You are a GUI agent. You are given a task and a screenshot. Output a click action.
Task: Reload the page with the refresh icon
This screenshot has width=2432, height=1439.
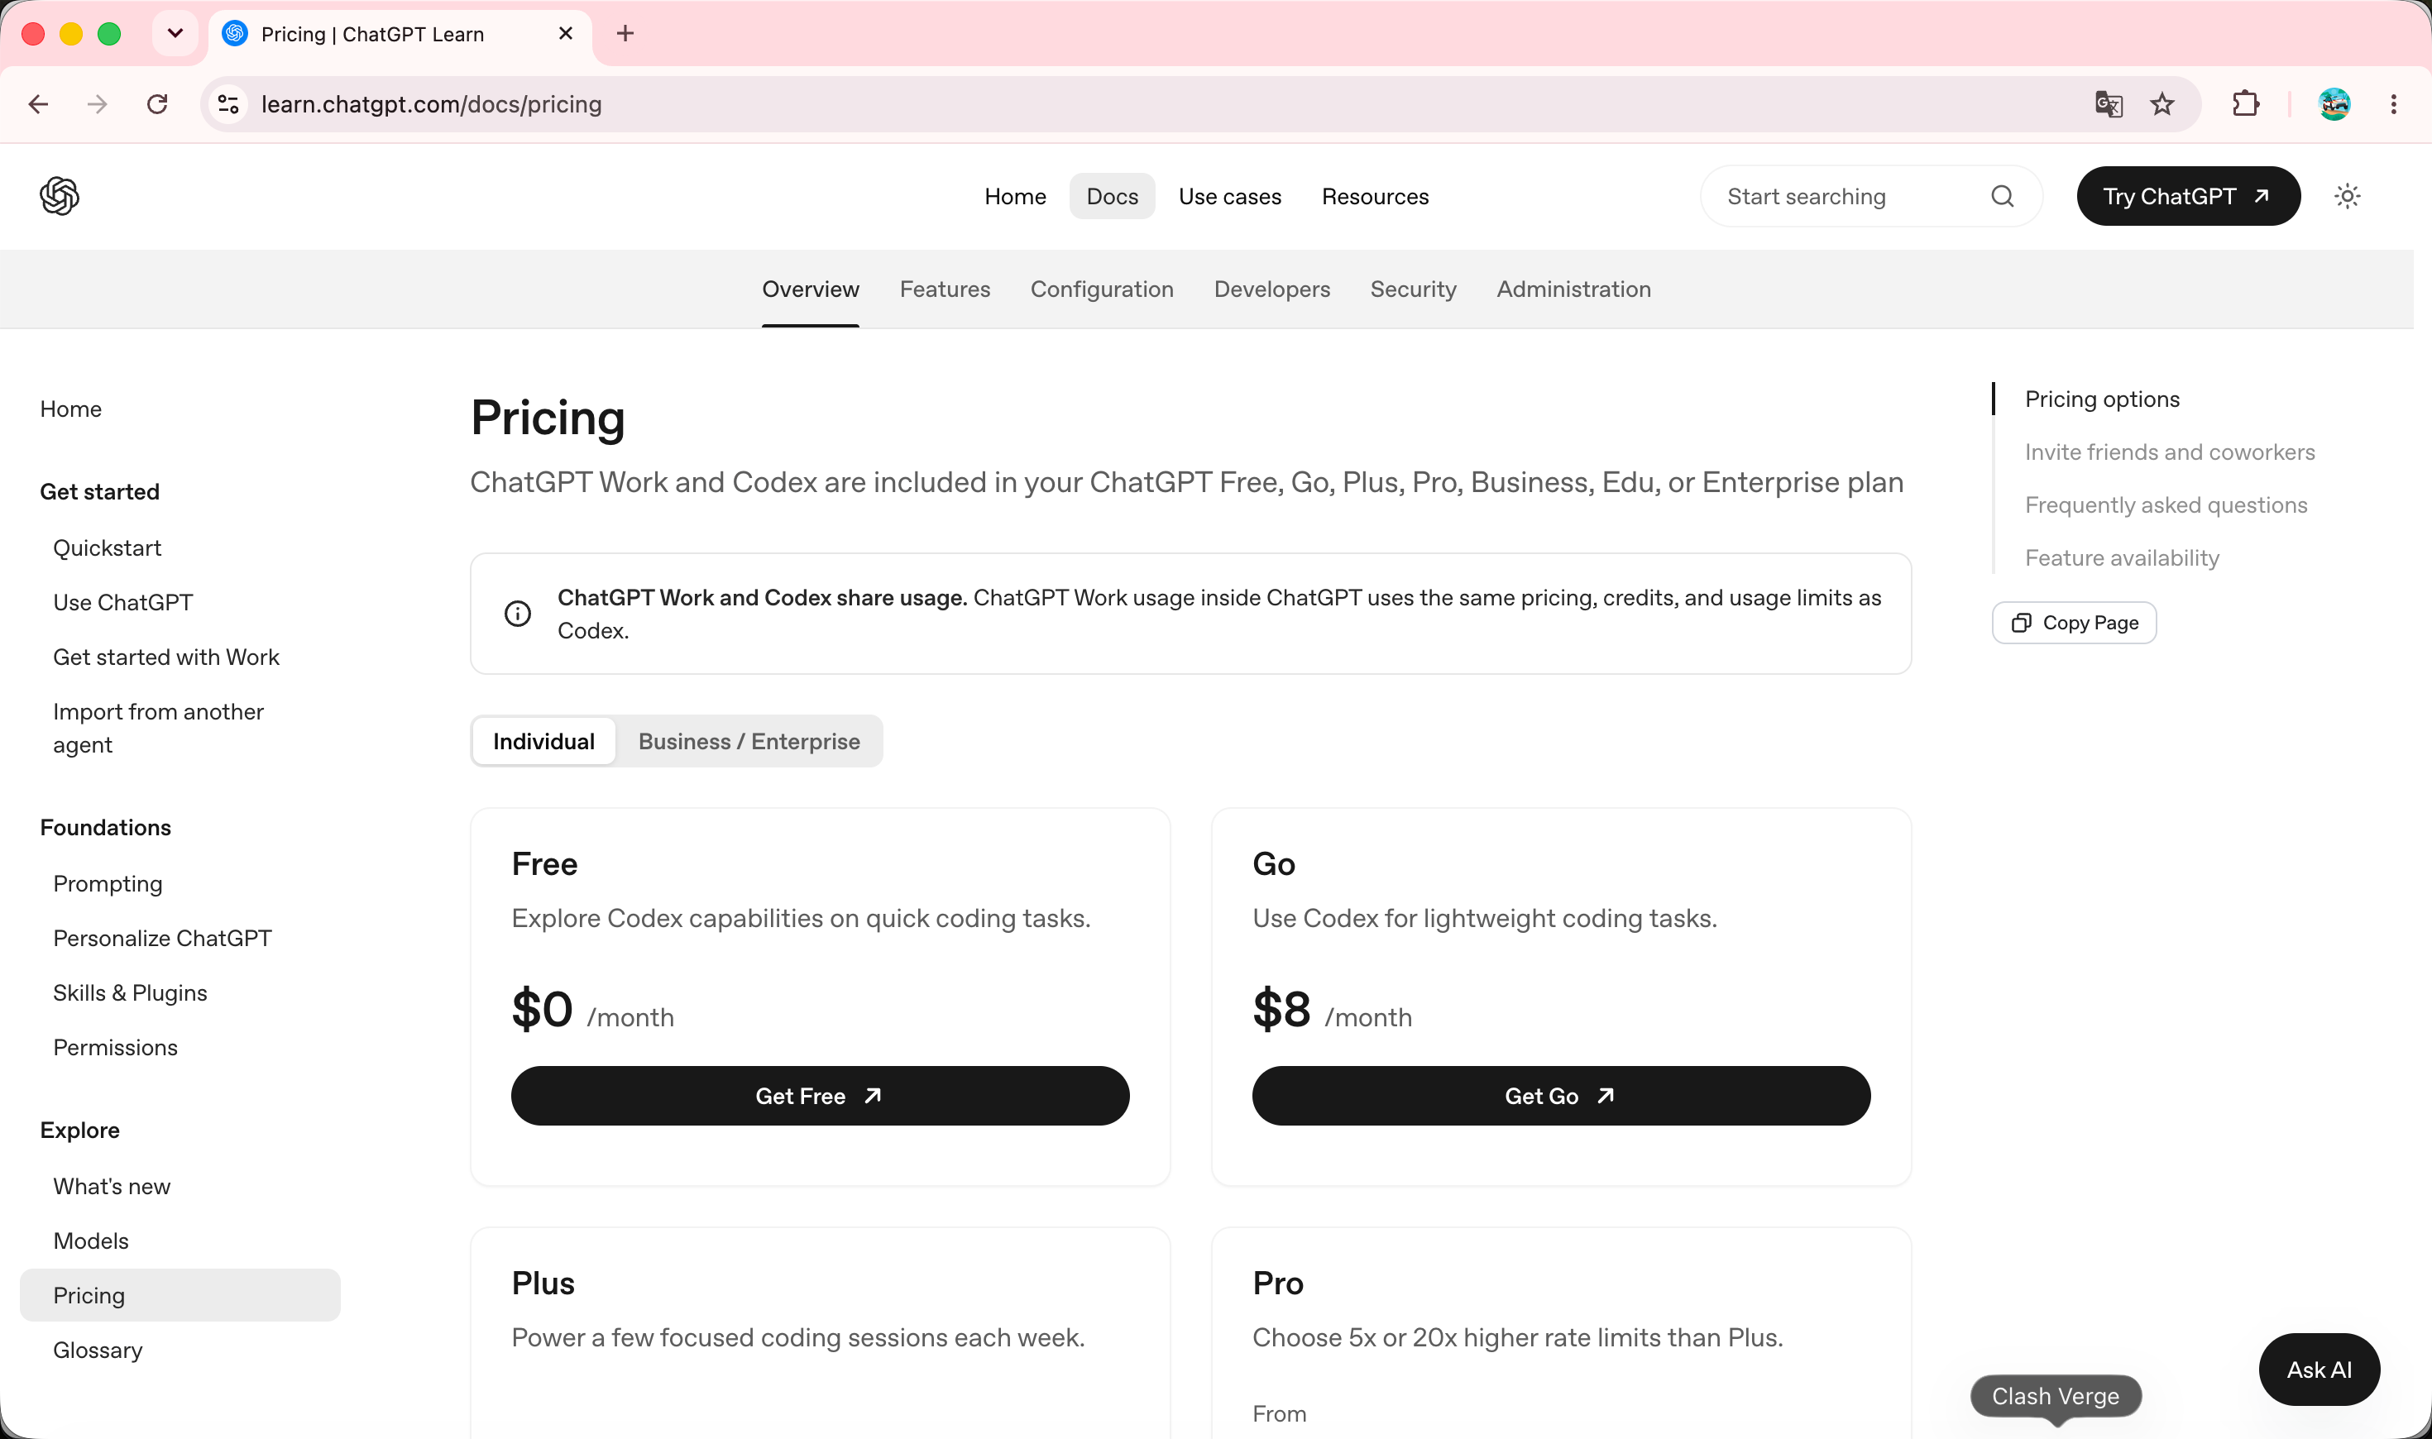coord(157,103)
